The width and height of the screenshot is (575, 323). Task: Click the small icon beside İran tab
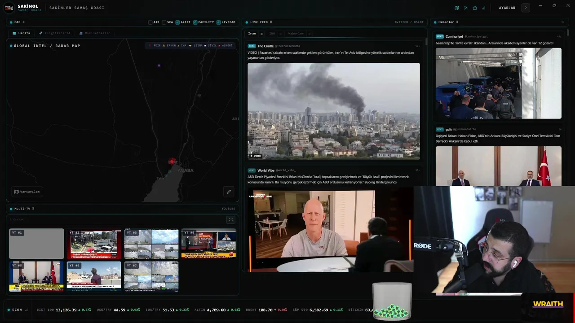coord(261,34)
